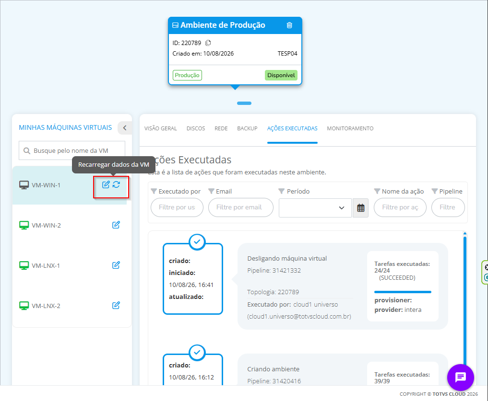Open the Discos tab
488x401 pixels.
click(x=196, y=128)
